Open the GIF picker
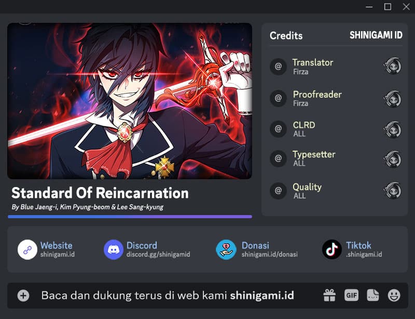415x319 pixels. pyautogui.click(x=352, y=295)
